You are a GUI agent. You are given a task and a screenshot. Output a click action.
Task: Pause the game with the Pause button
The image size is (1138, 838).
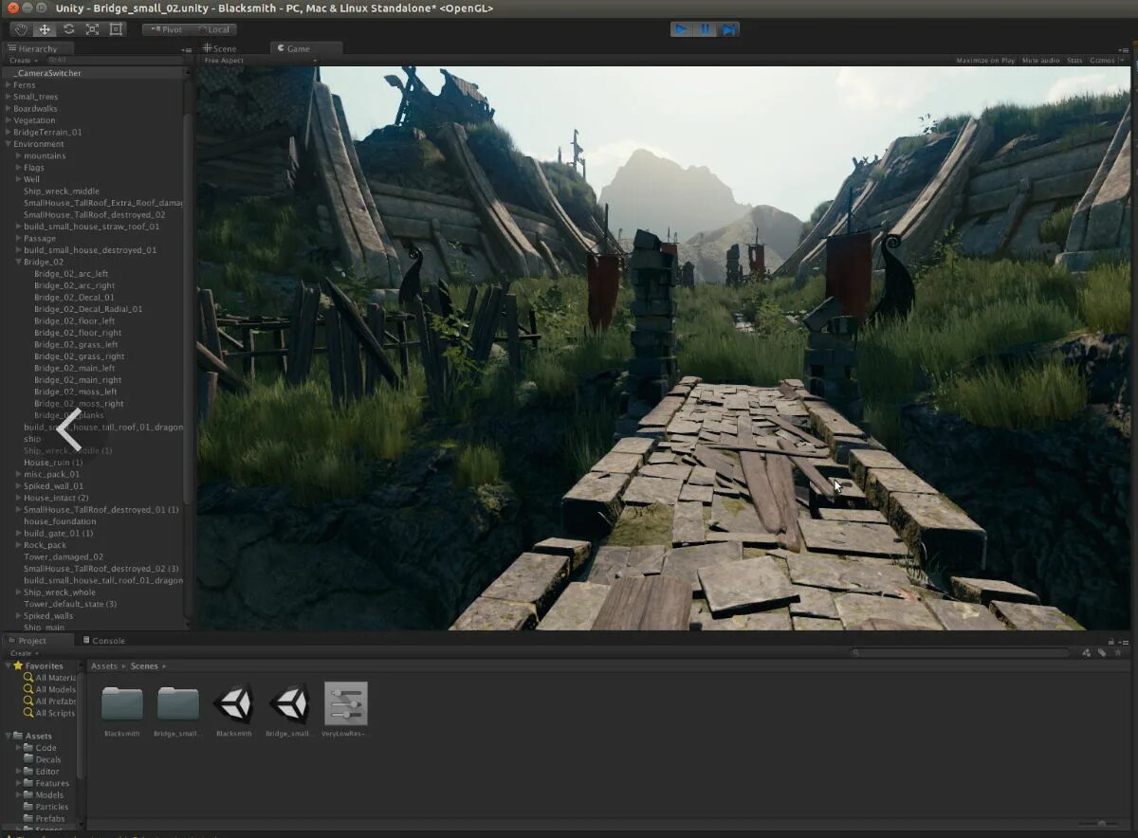(705, 29)
